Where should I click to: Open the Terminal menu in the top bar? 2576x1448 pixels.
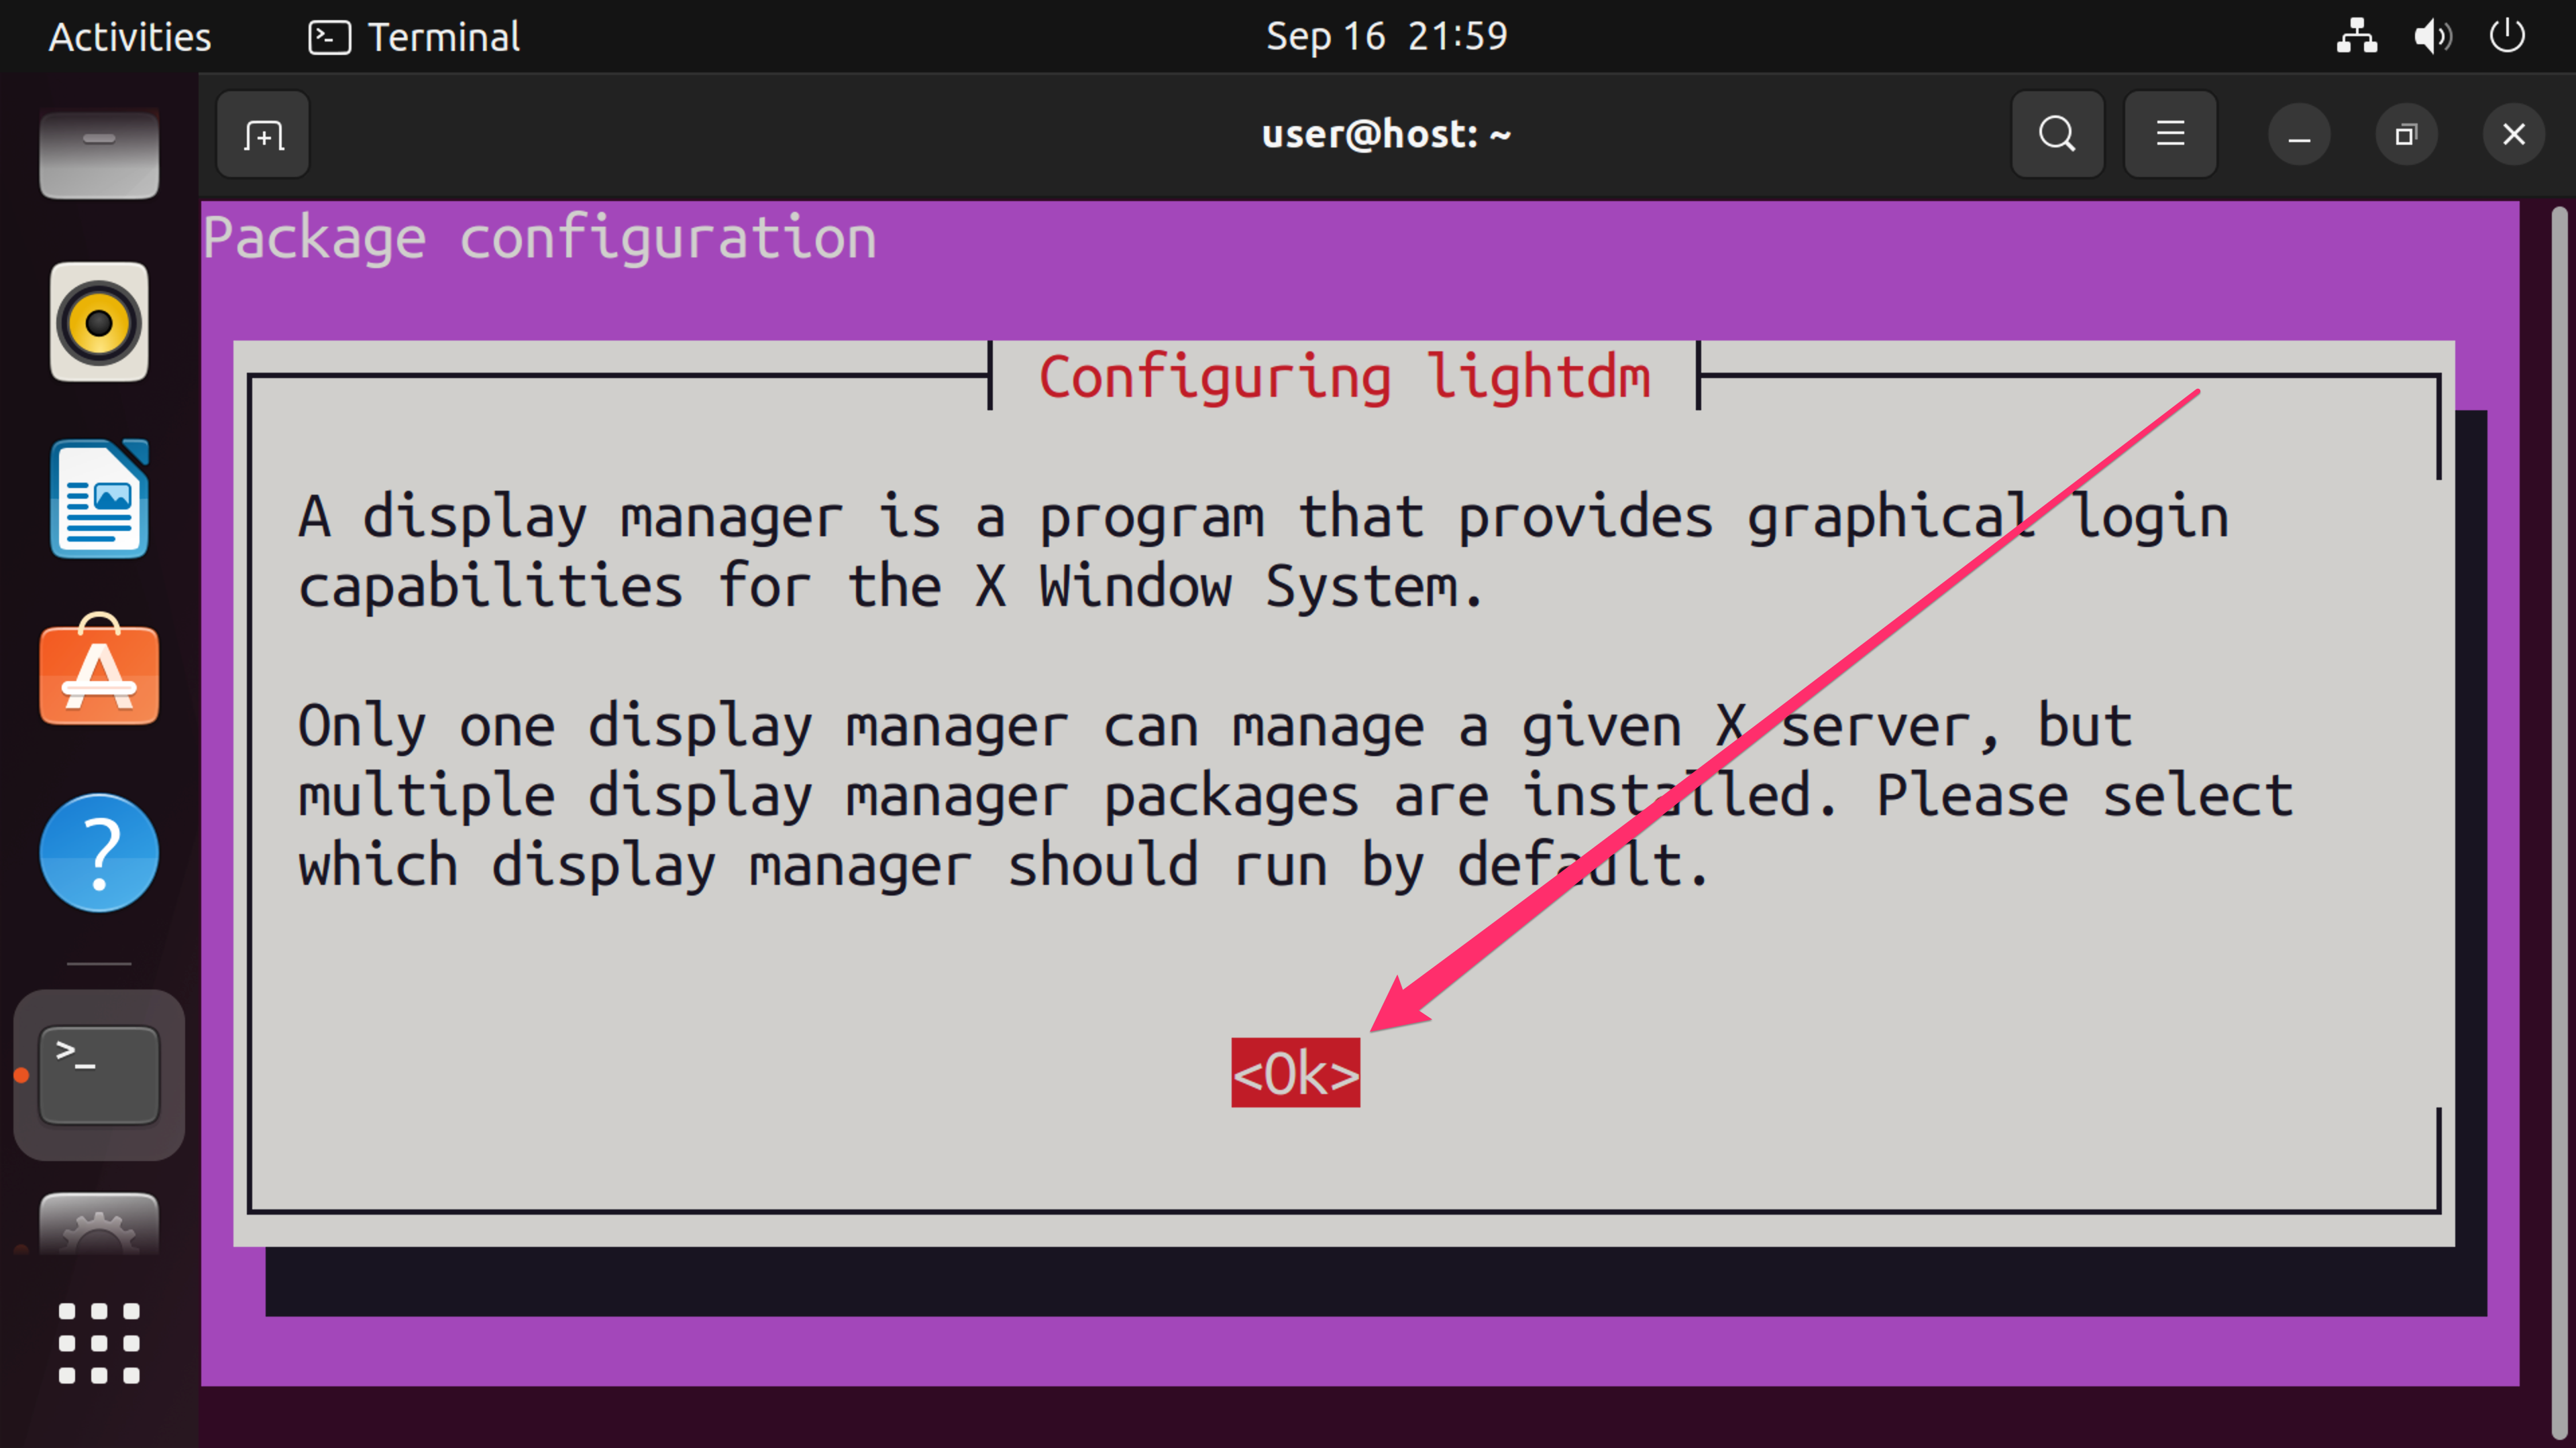click(413, 37)
